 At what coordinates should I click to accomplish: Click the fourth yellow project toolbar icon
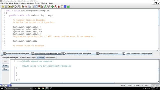[12, 7]
